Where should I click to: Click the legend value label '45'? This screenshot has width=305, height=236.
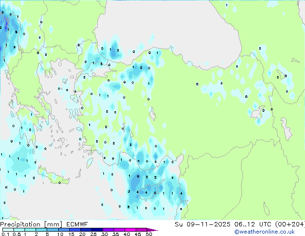(x=138, y=234)
